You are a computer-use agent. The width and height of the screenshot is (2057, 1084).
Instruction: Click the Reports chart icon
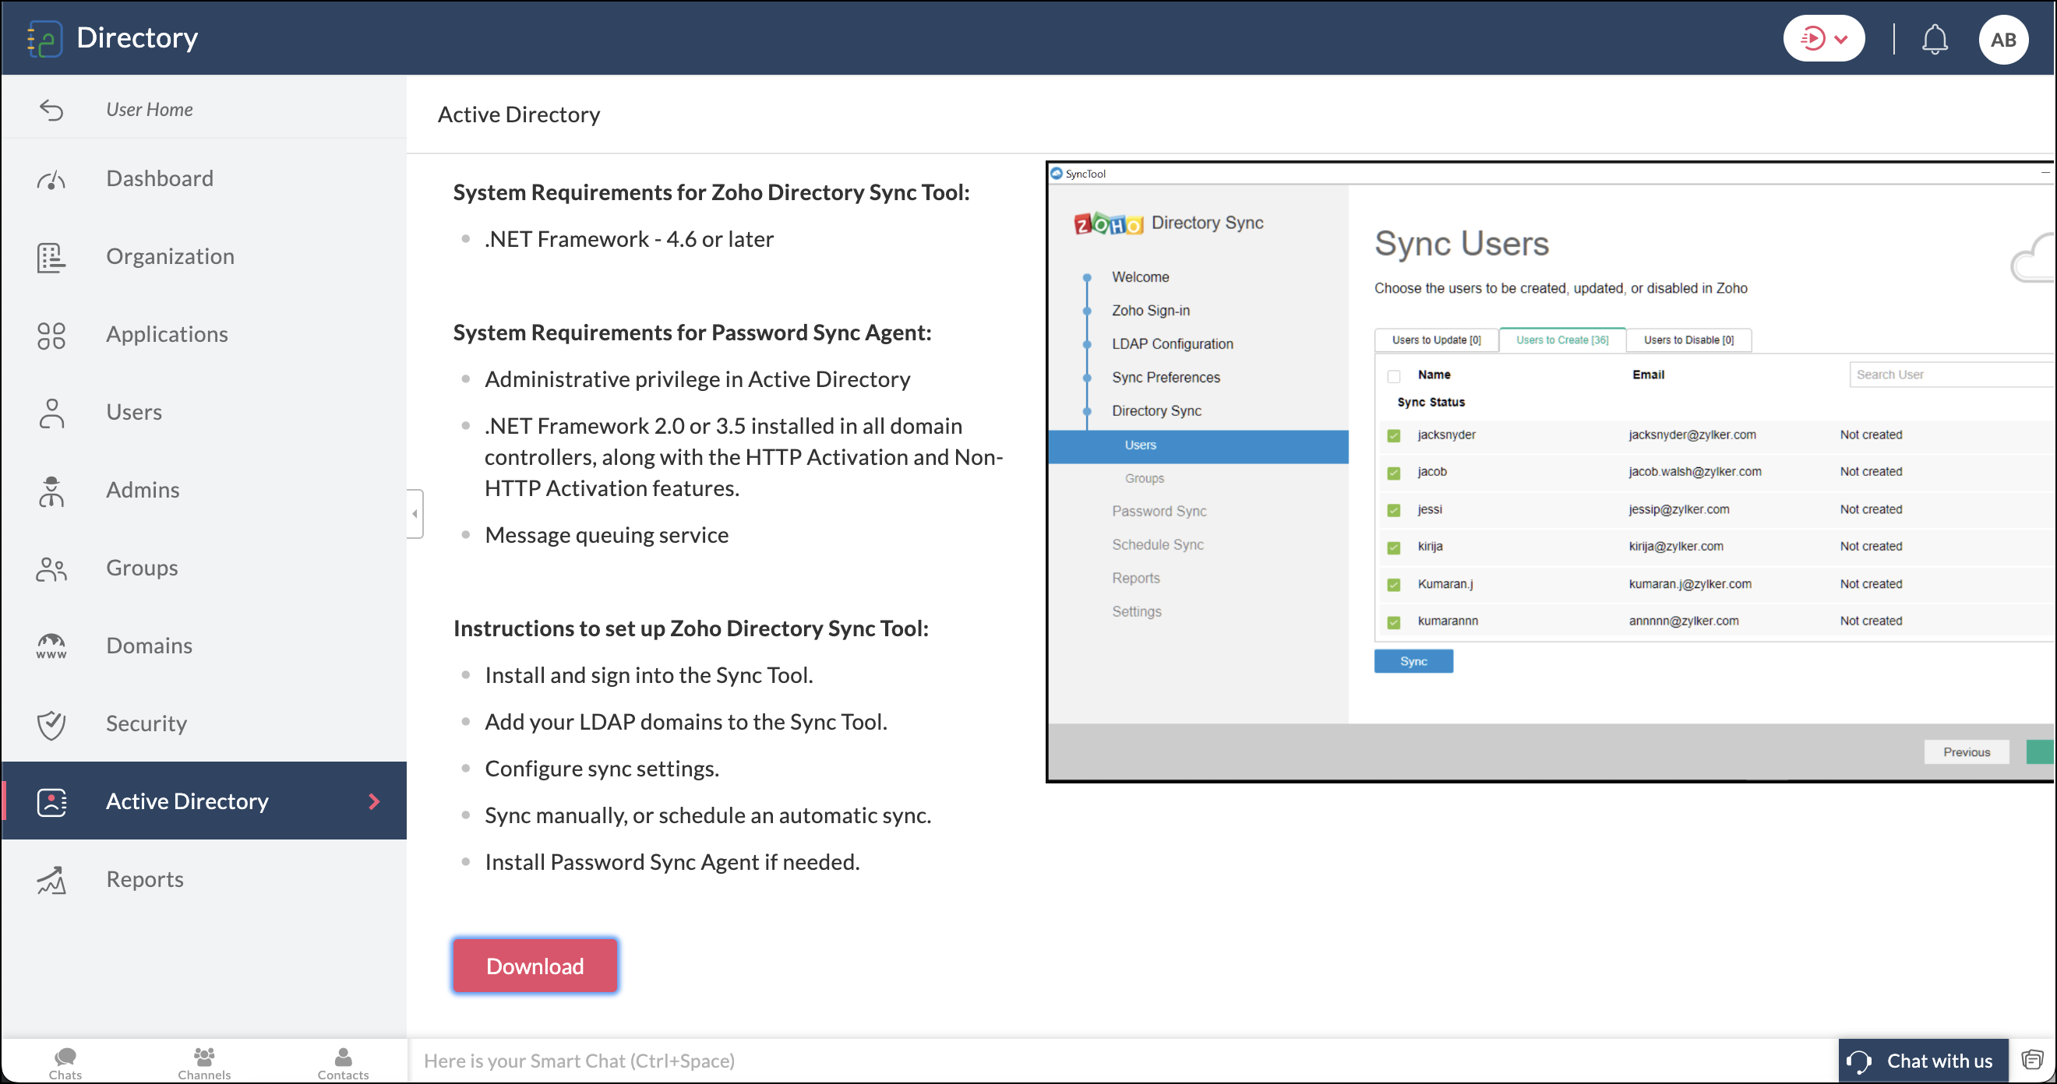click(x=51, y=880)
